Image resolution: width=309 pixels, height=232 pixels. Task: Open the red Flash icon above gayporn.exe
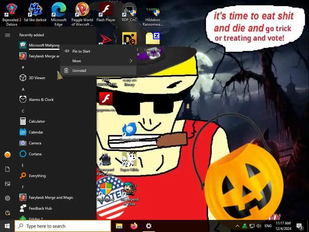106,99
